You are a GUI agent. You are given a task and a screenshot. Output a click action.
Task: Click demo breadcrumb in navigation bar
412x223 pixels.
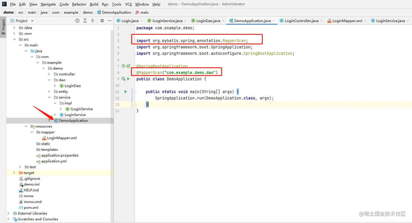8,12
